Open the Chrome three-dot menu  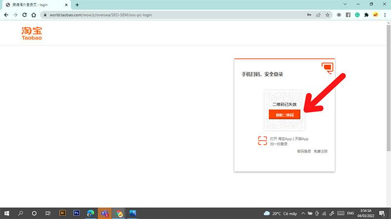click(x=385, y=15)
